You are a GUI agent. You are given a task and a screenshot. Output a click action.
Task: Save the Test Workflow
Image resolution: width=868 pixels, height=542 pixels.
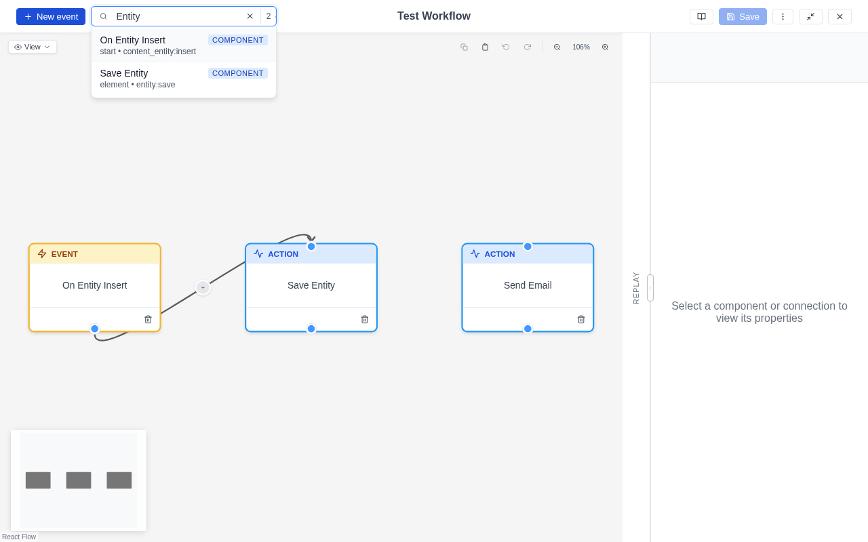tap(743, 17)
